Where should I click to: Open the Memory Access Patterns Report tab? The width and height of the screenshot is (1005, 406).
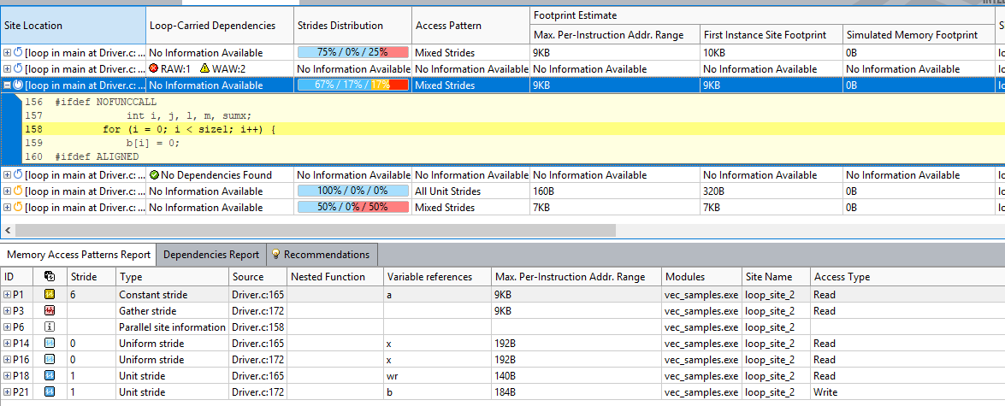click(79, 255)
